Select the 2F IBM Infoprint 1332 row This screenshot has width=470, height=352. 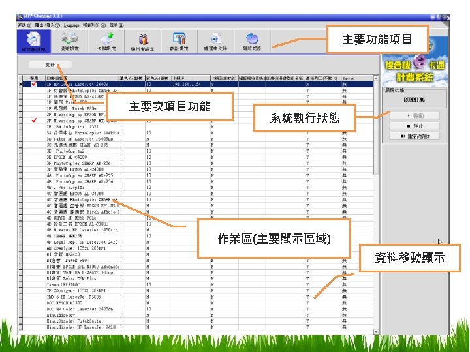[196, 126]
